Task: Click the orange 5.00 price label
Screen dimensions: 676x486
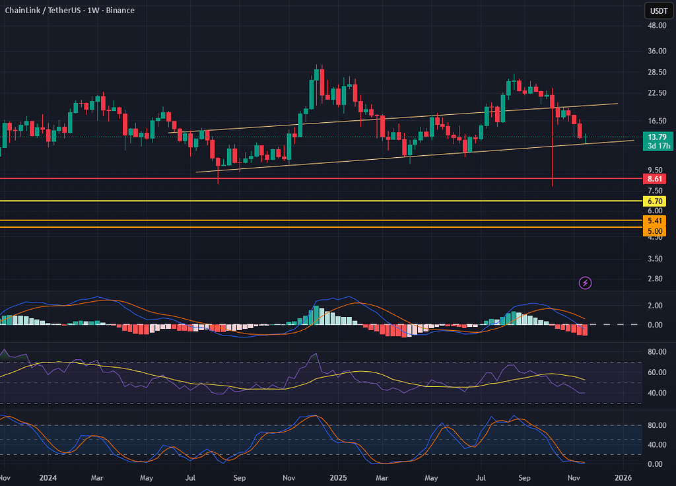Action: [x=656, y=231]
